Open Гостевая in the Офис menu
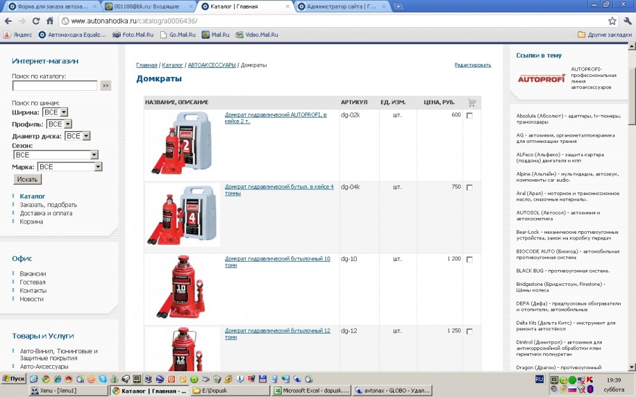Image resolution: width=636 pixels, height=397 pixels. 32,282
